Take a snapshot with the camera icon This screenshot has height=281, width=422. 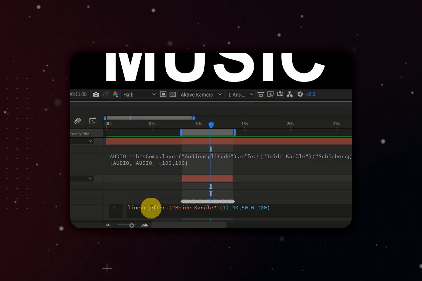tap(96, 94)
